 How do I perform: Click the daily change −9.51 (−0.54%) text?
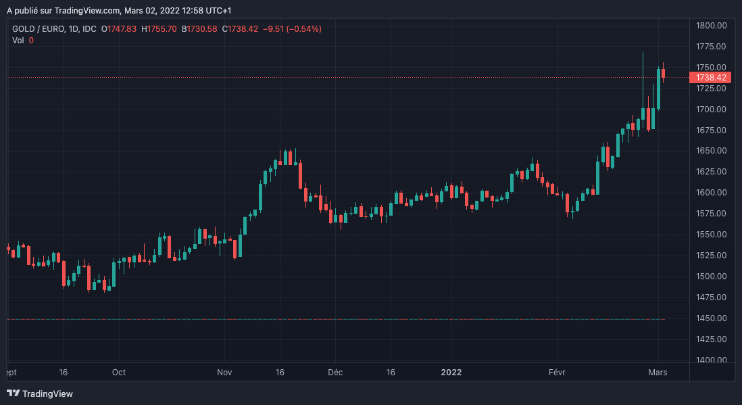tap(292, 29)
